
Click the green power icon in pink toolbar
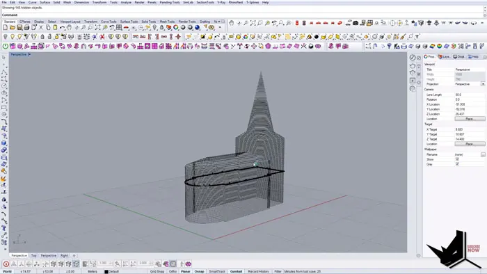(6, 46)
